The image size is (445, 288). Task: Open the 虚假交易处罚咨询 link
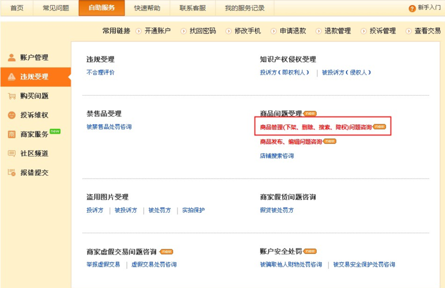point(154,265)
